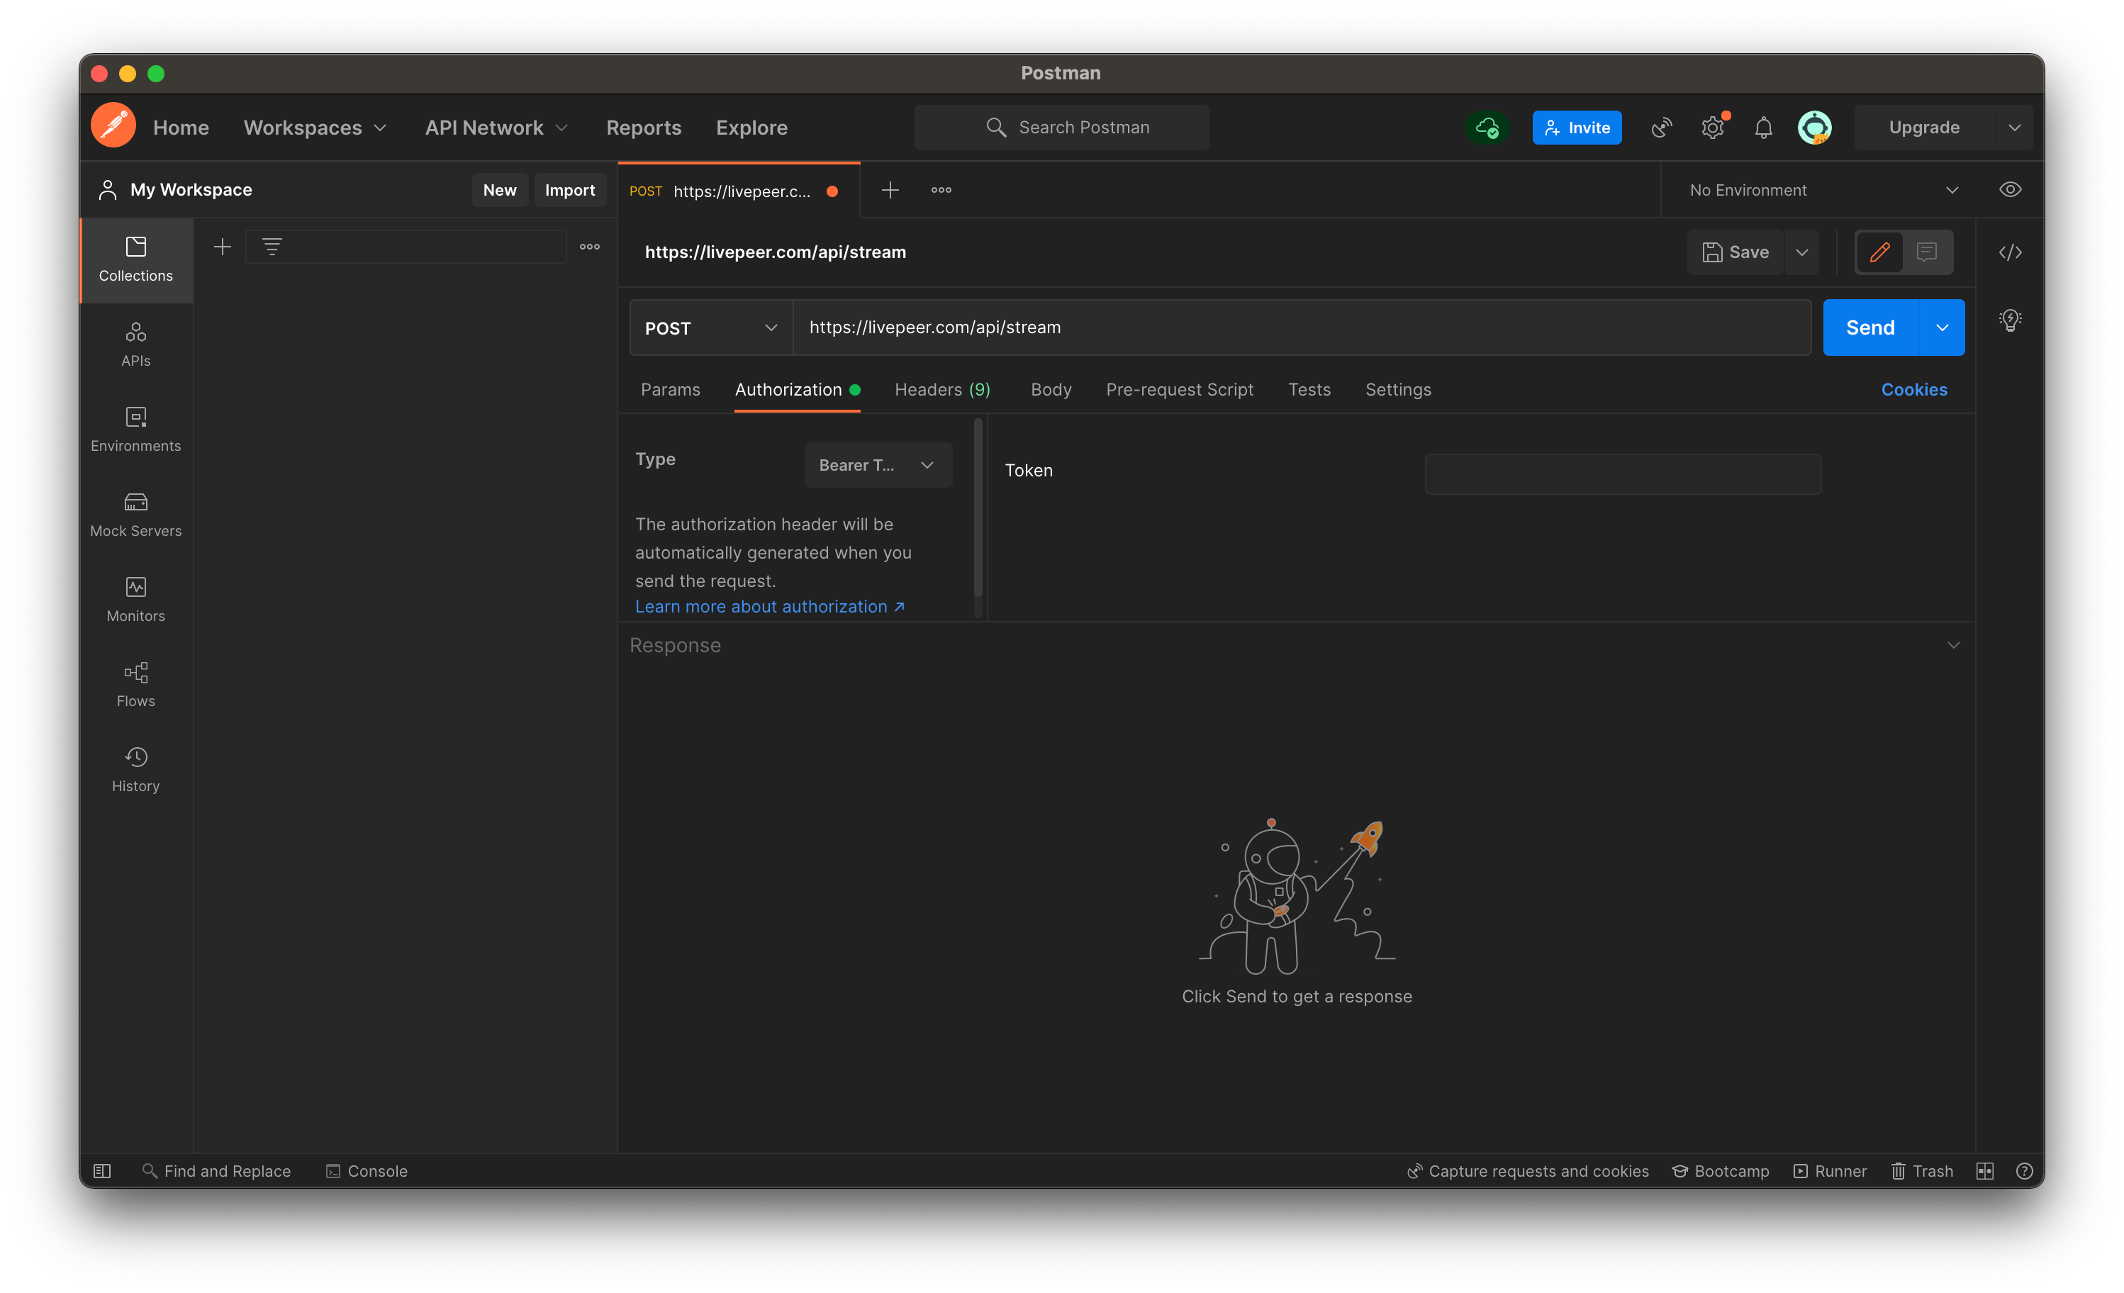Open tab options ellipsis menu
2124x1293 pixels.
941,190
